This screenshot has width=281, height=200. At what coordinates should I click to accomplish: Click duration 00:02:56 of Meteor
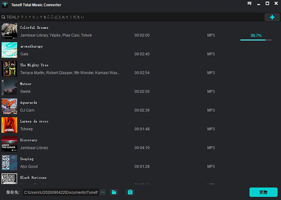pos(142,91)
